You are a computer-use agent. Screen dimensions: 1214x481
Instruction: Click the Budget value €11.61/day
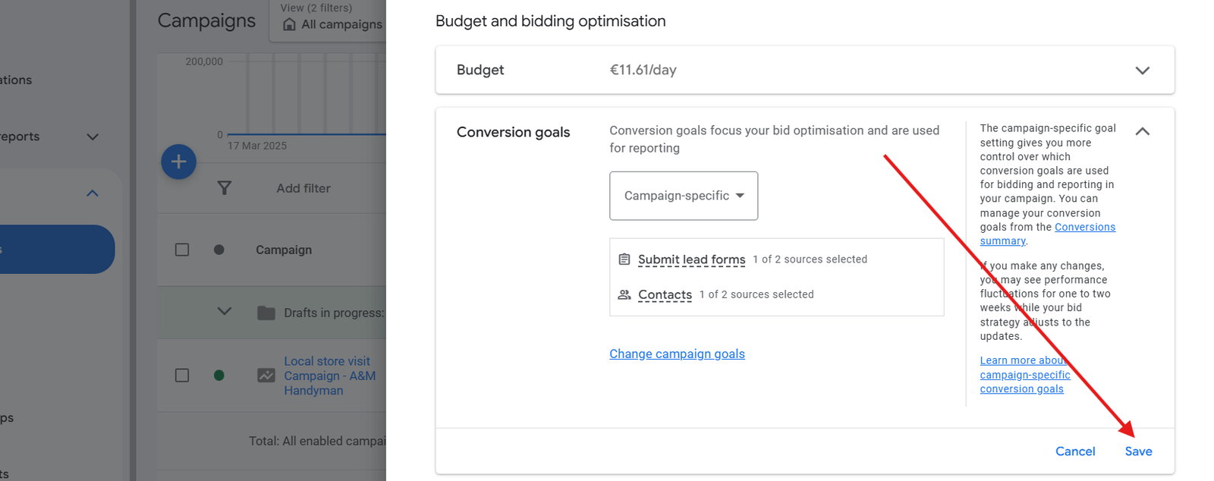point(643,70)
